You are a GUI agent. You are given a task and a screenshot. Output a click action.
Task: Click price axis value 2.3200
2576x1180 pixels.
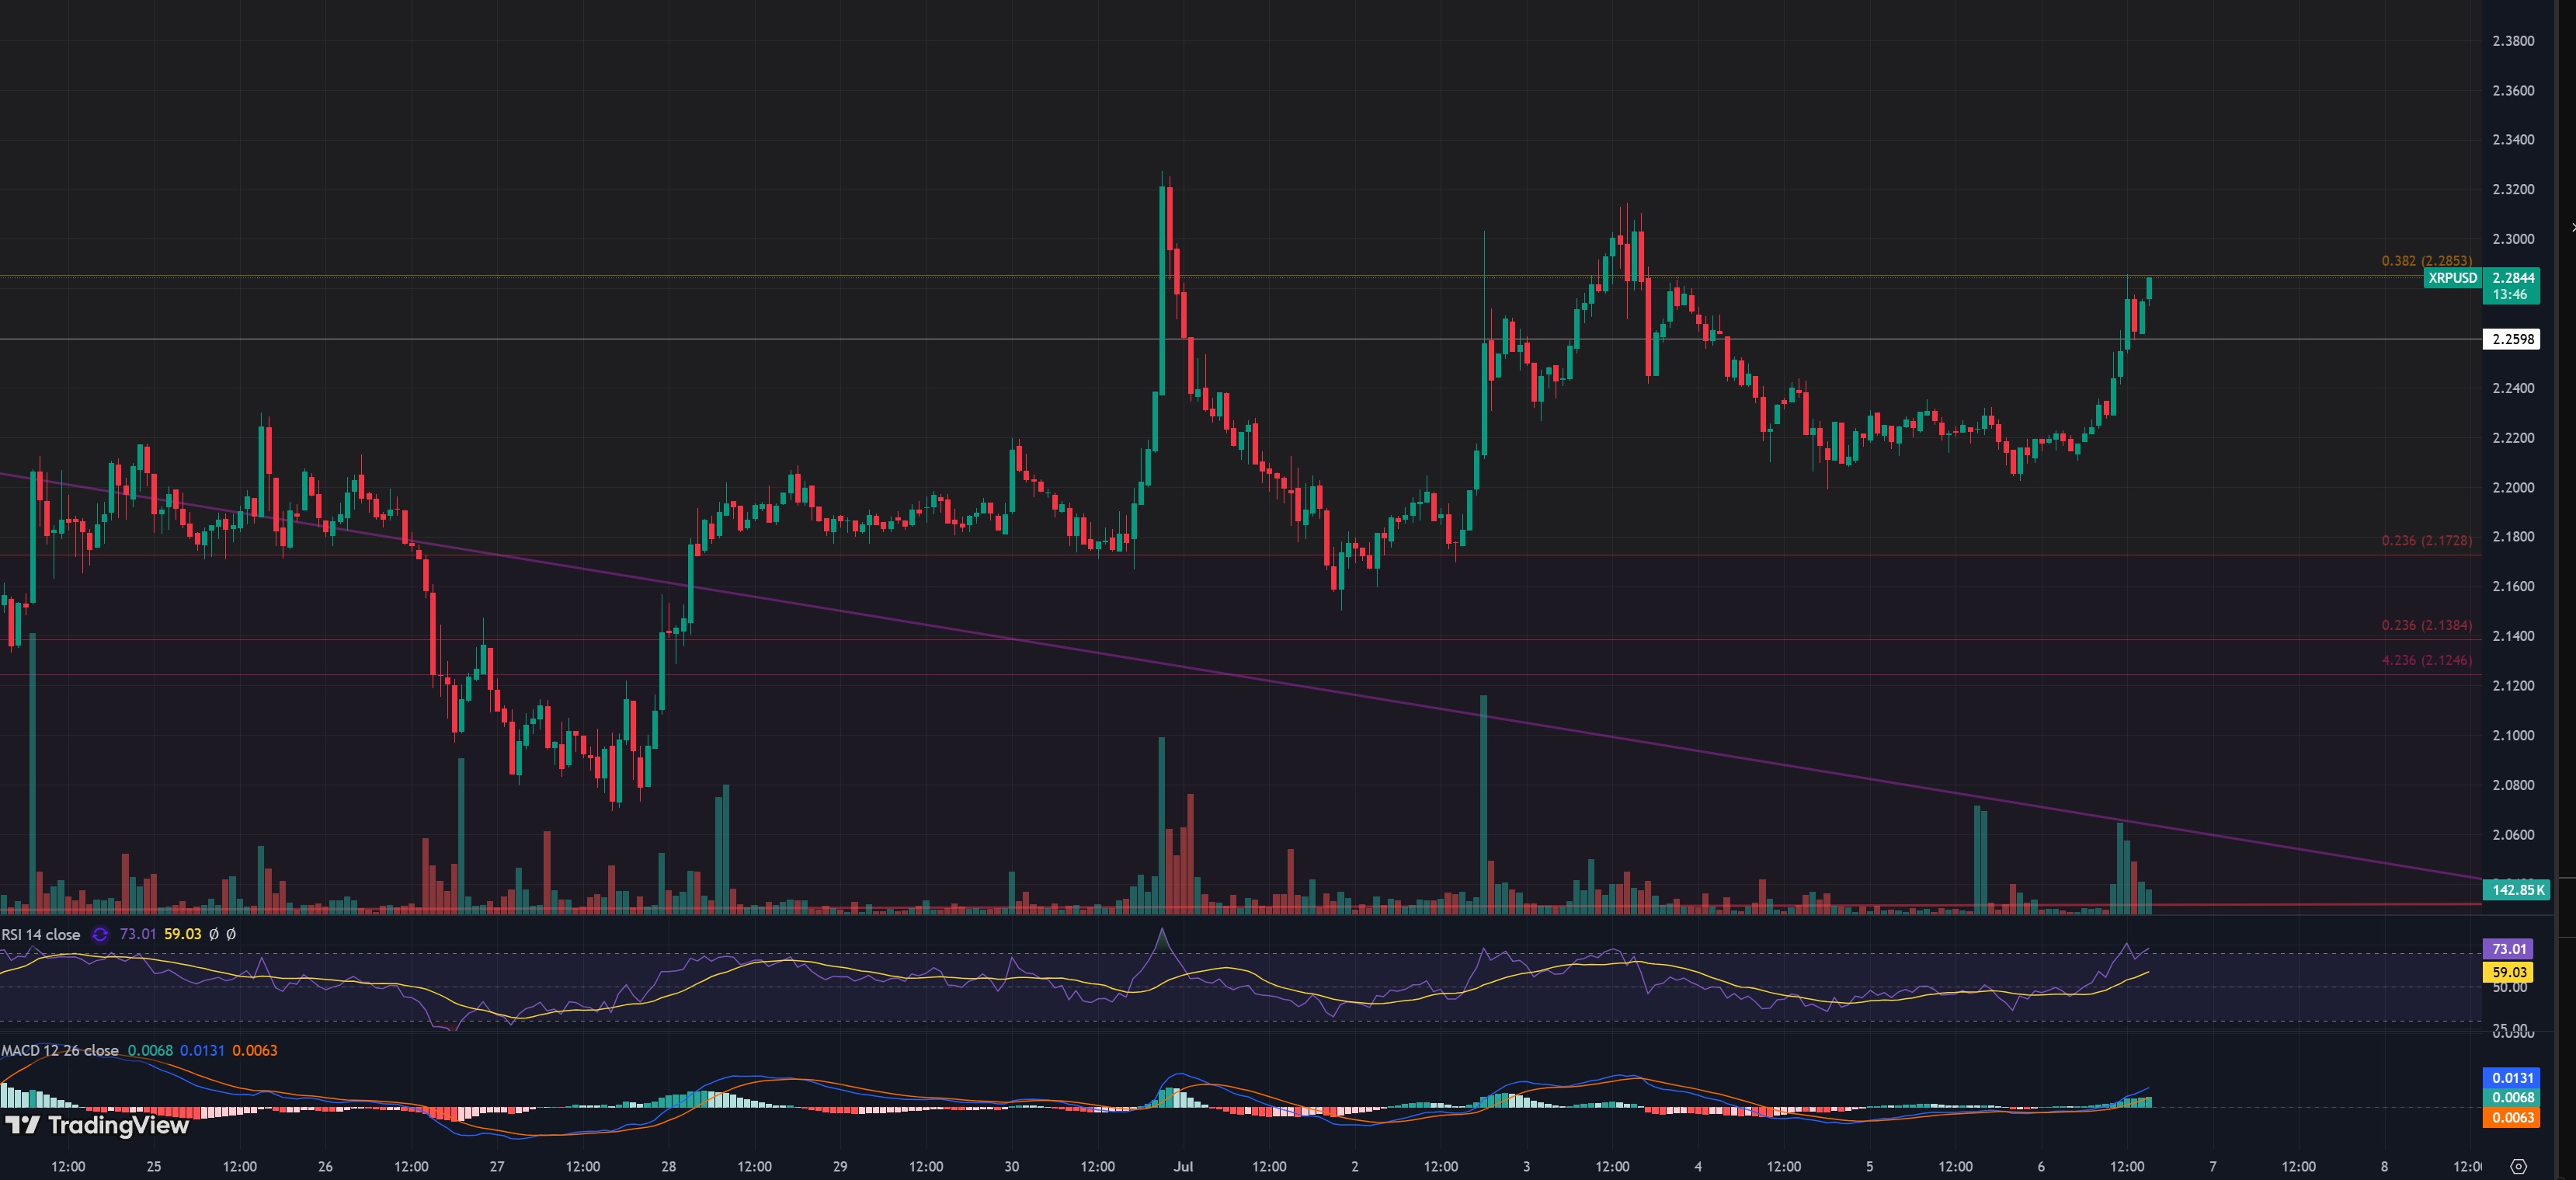2513,189
